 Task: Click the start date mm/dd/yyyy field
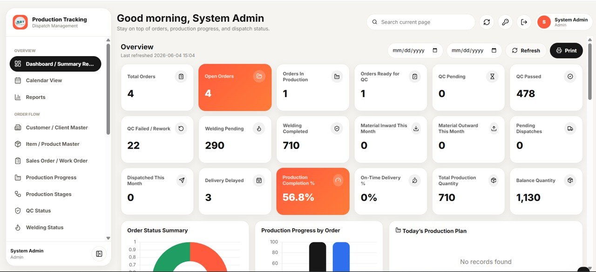415,51
